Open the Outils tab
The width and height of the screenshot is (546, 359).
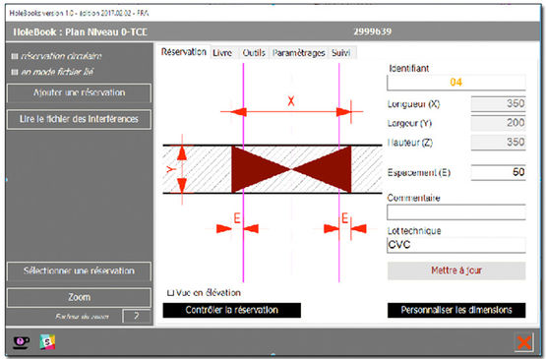pos(254,52)
